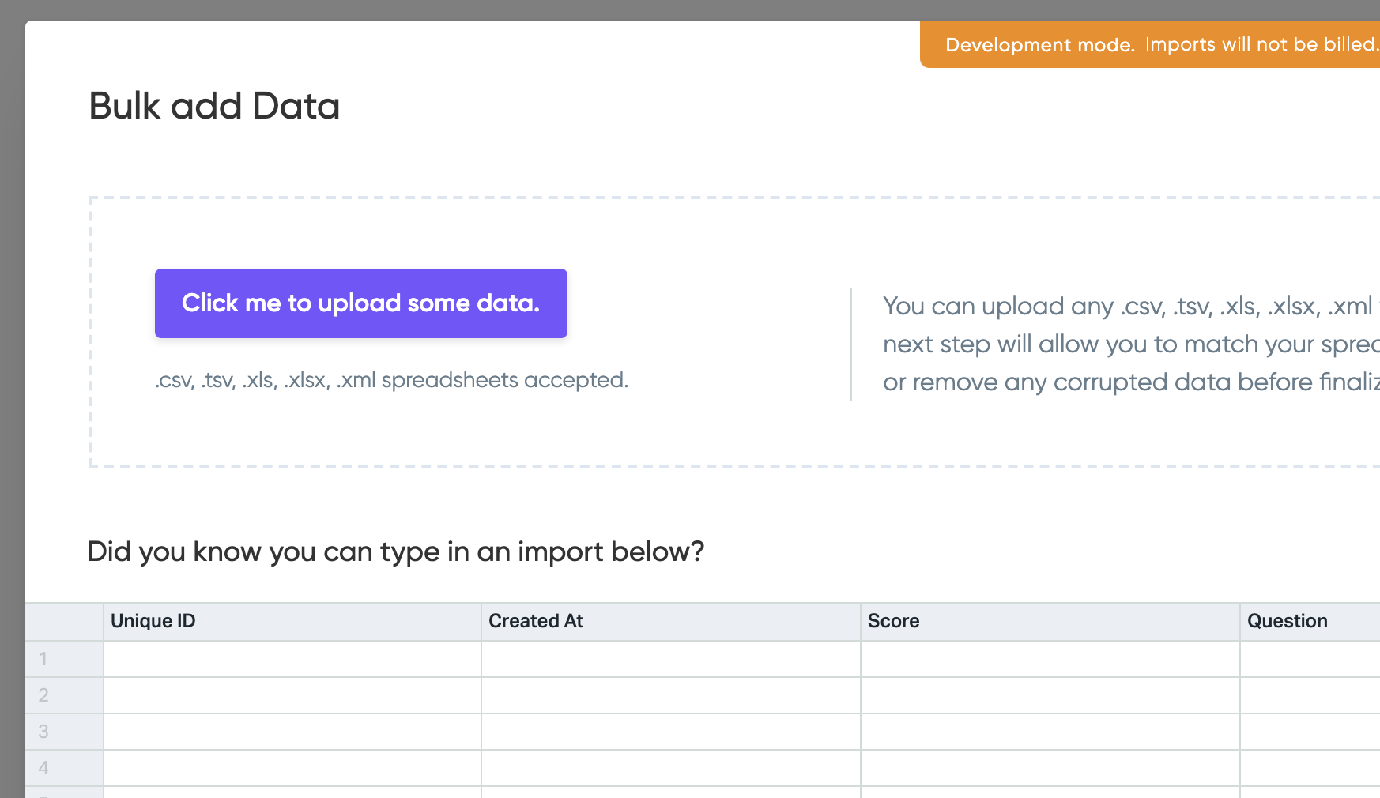Viewport: 1380px width, 798px height.
Task: Select row number 3 header
Action: click(x=64, y=732)
